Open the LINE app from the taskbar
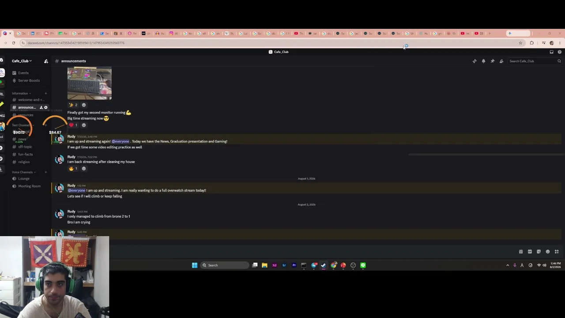Image resolution: width=565 pixels, height=318 pixels. [x=363, y=265]
